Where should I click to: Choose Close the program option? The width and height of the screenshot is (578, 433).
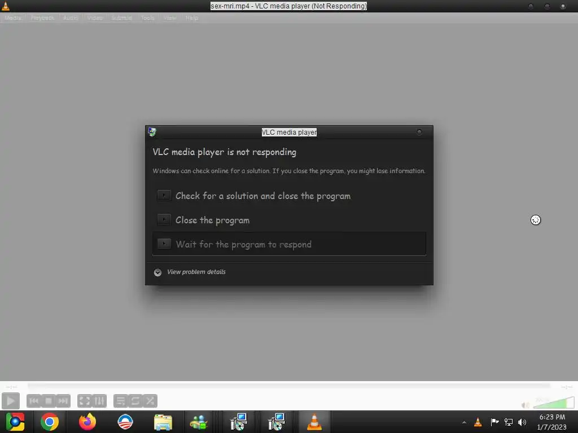290,220
